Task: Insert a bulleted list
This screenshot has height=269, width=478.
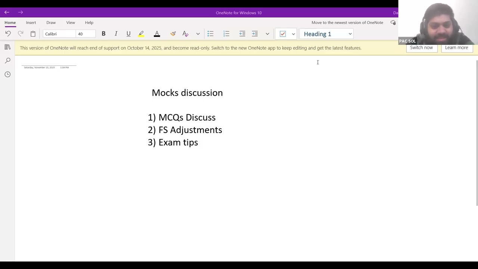Action: [x=210, y=34]
